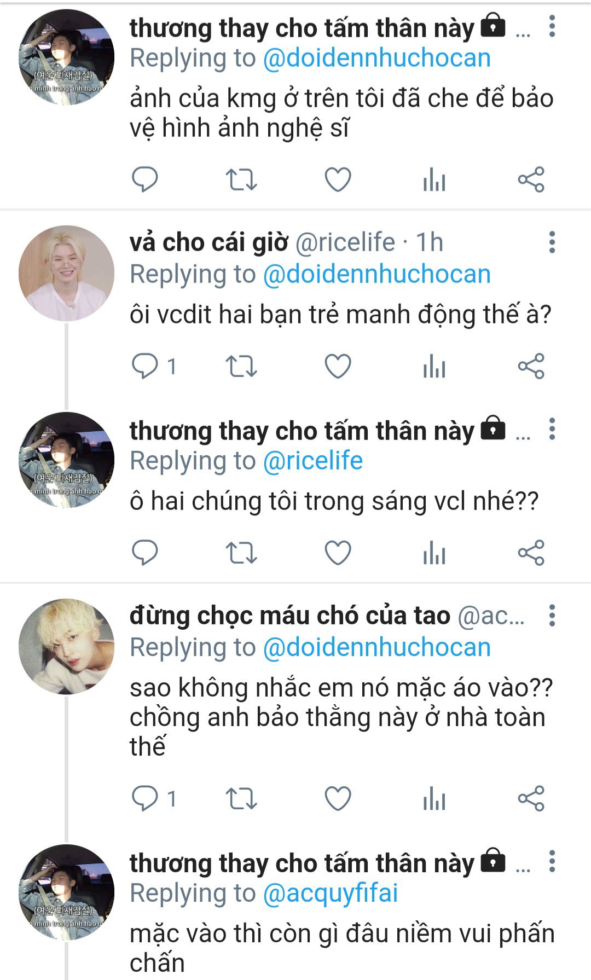Retweet the 'ảnh của kmg ở trên' tweet
The width and height of the screenshot is (591, 980).
241,179
